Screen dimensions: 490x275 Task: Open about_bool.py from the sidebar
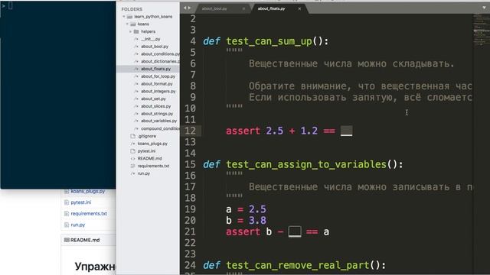[155, 47]
